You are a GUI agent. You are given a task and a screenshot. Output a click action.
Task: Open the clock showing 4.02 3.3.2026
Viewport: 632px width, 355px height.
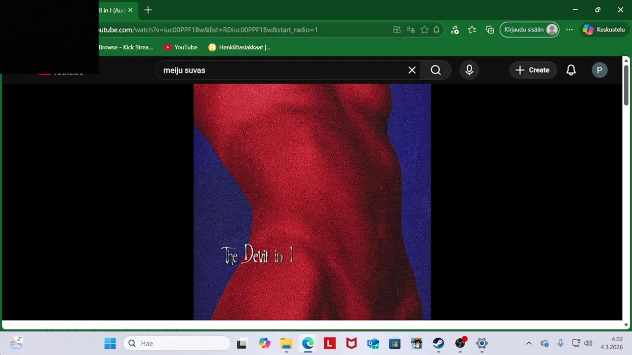pos(611,343)
